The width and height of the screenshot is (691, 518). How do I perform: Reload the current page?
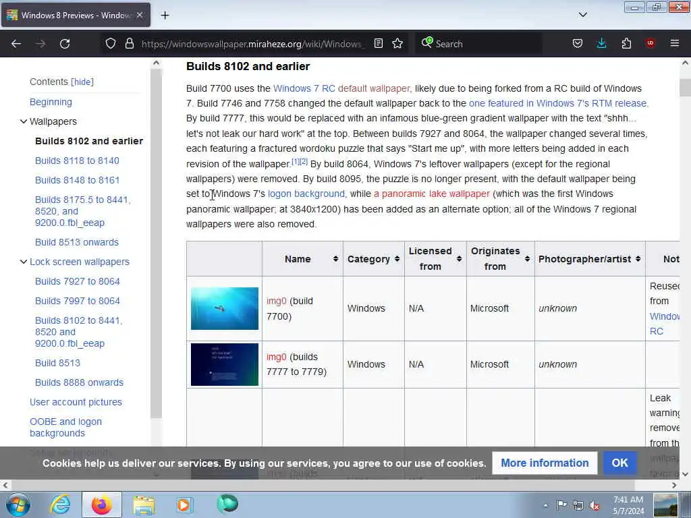[65, 44]
